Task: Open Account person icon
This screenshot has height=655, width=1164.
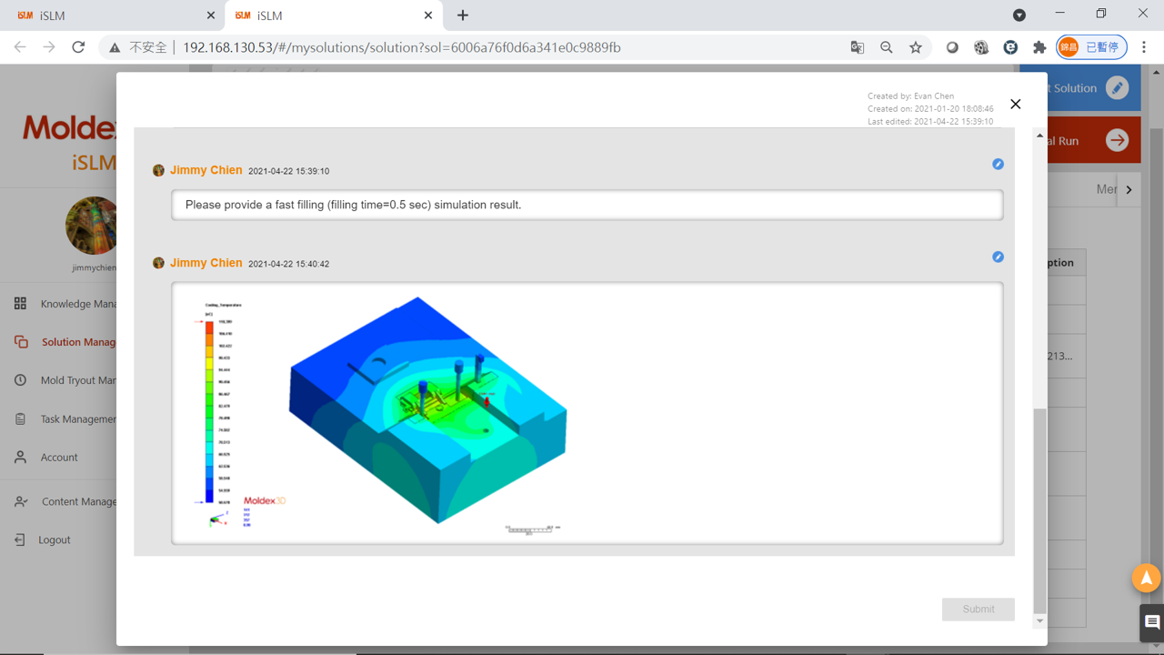Action: [20, 458]
